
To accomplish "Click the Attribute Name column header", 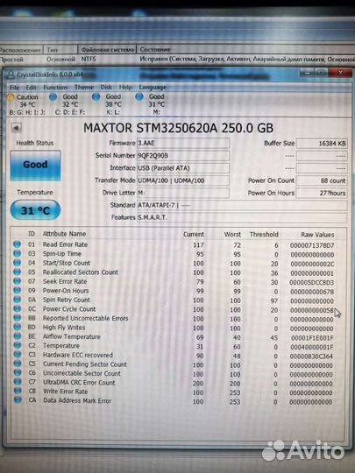I will (64, 234).
